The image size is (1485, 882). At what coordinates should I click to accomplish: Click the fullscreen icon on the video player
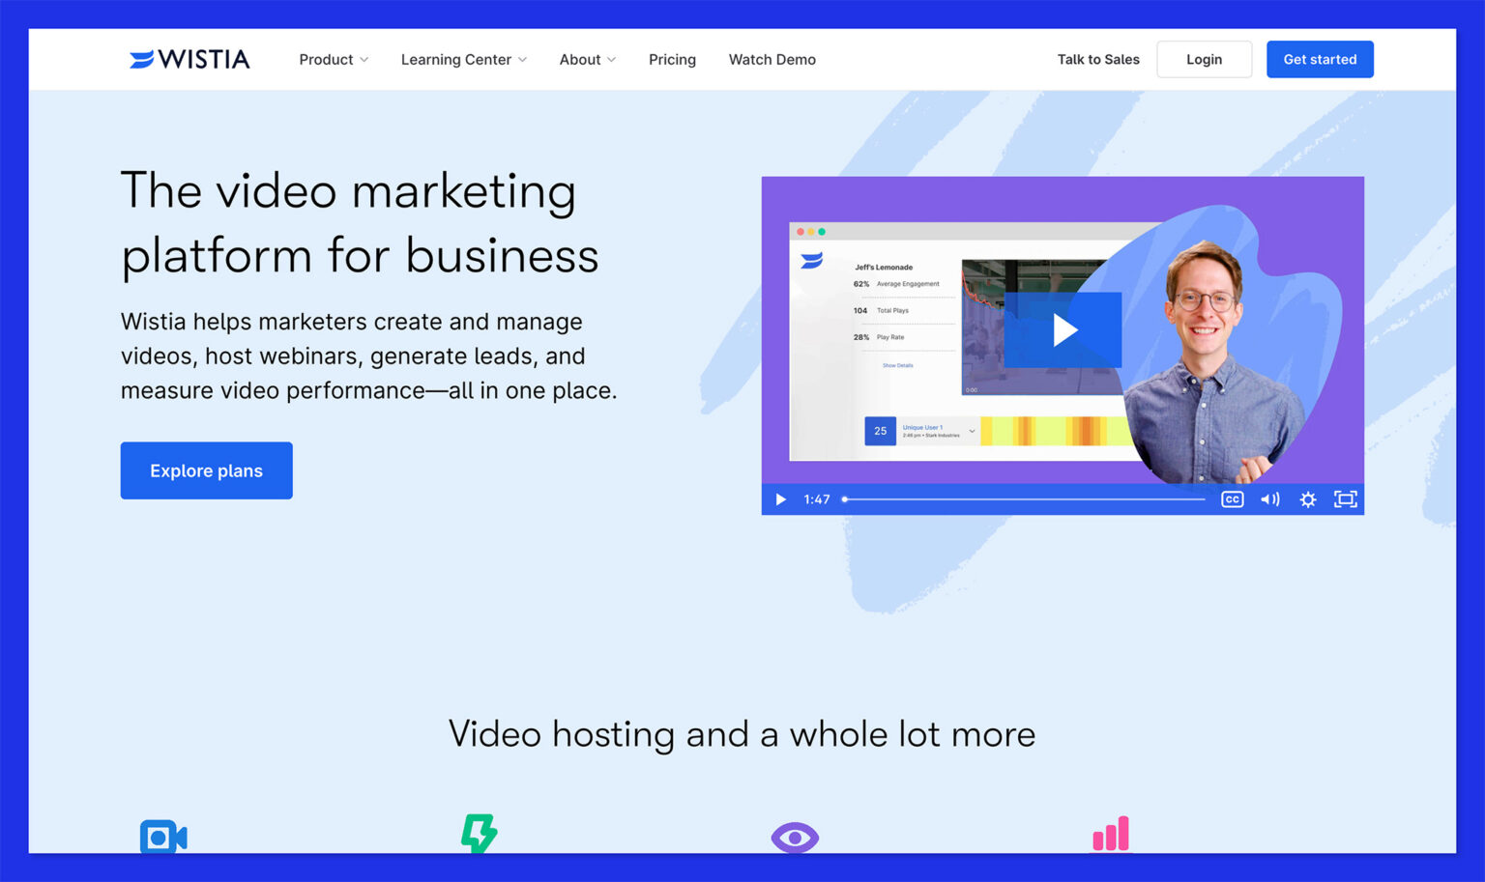click(x=1345, y=499)
